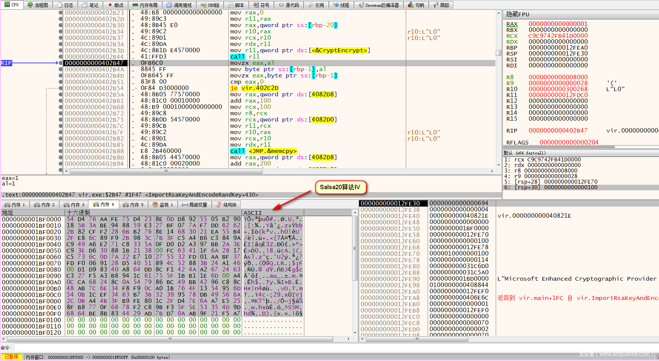This screenshot has width=659, height=361.
Task: Open the 句柄 handles tab icon
Action: (x=411, y=5)
